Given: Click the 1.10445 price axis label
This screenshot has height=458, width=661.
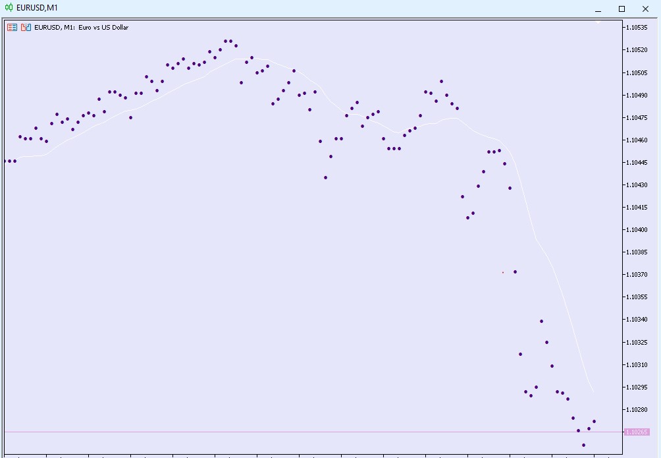Looking at the screenshot, I should (637, 162).
